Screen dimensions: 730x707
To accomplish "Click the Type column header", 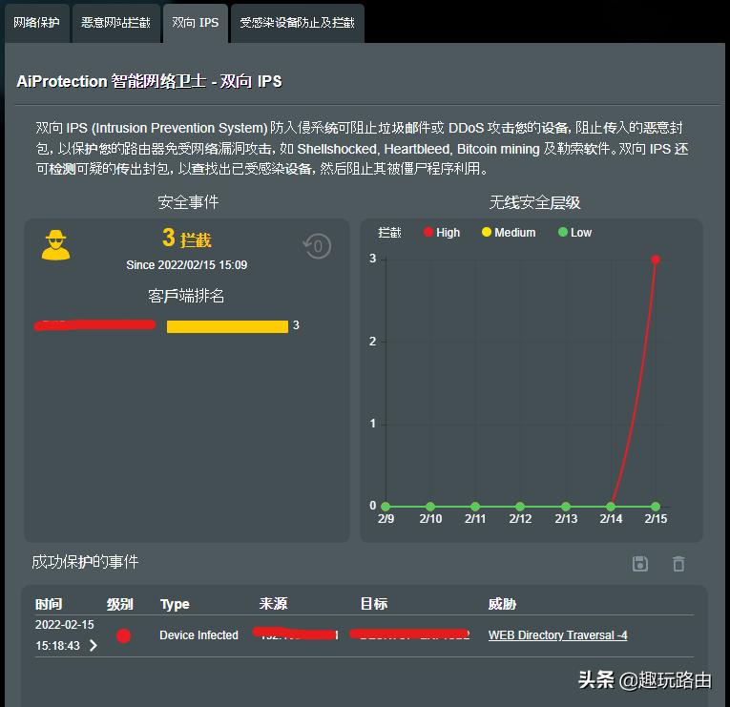I will (175, 604).
